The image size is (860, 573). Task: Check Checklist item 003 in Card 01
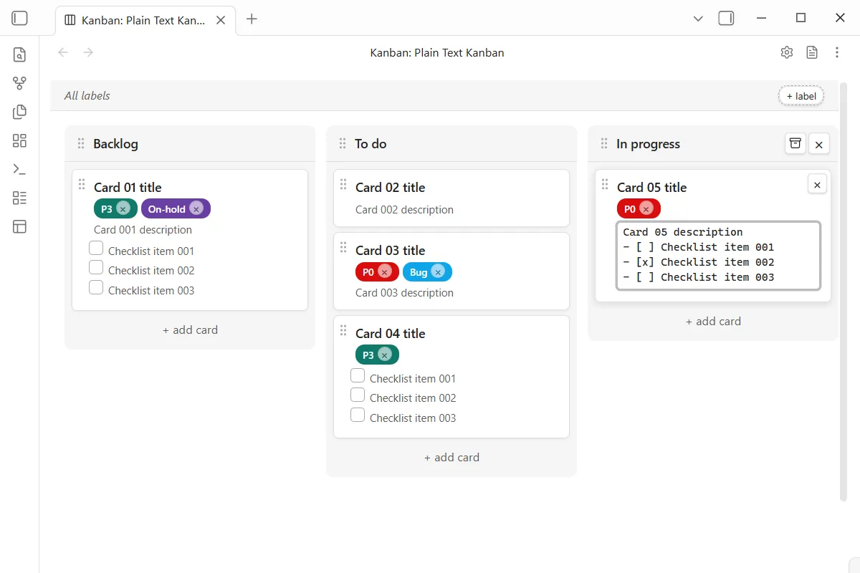[96, 287]
